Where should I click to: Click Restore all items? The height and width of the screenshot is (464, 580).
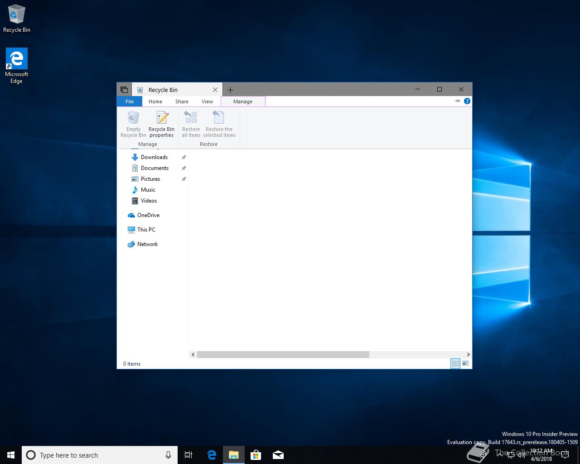point(191,124)
